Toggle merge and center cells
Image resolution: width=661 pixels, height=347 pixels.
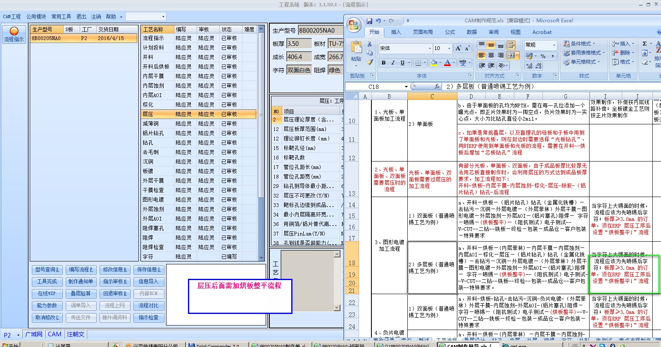(511, 55)
